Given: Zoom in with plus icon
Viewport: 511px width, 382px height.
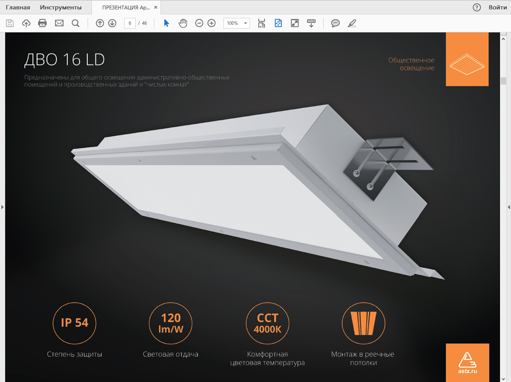Looking at the screenshot, I should point(211,23).
